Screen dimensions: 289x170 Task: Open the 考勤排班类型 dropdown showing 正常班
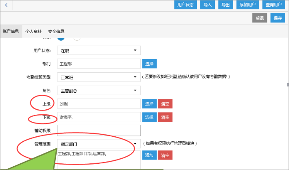(98, 77)
